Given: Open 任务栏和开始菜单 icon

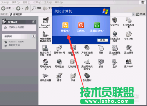Looking at the screenshot, I should (45, 50).
